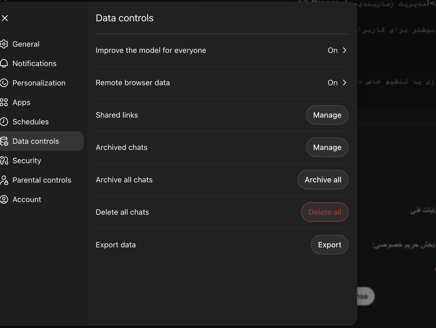The height and width of the screenshot is (328, 436).
Task: Switch to the Security settings tab
Action: point(26,160)
